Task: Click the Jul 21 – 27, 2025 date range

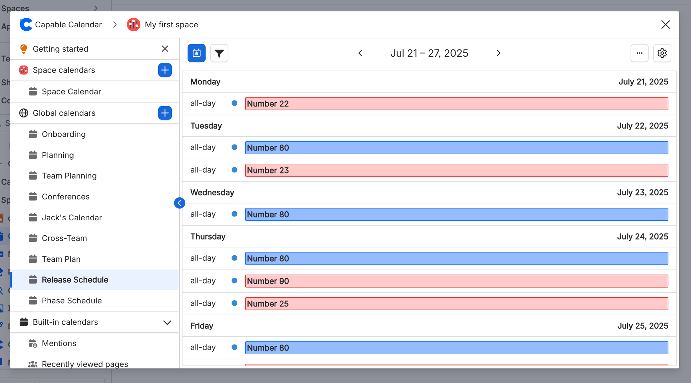Action: (429, 53)
